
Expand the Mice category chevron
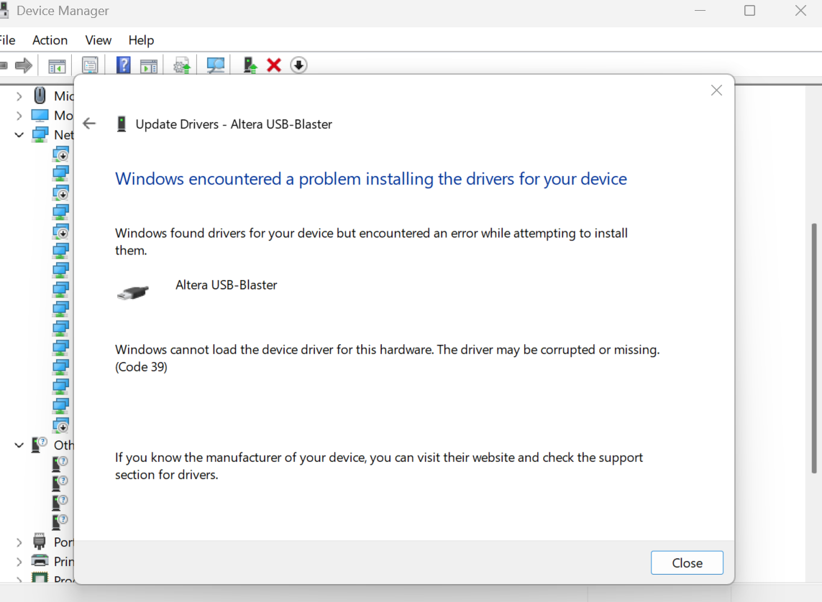19,96
